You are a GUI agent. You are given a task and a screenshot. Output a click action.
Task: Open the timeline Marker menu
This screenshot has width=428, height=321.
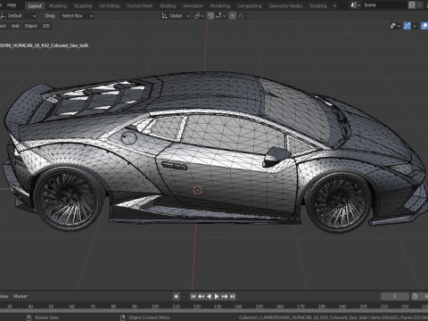(x=21, y=296)
